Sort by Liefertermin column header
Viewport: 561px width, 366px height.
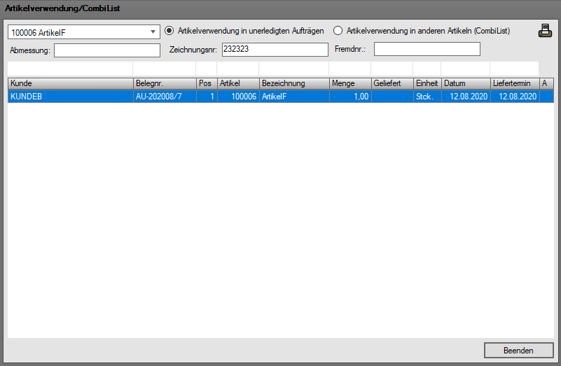pos(514,83)
